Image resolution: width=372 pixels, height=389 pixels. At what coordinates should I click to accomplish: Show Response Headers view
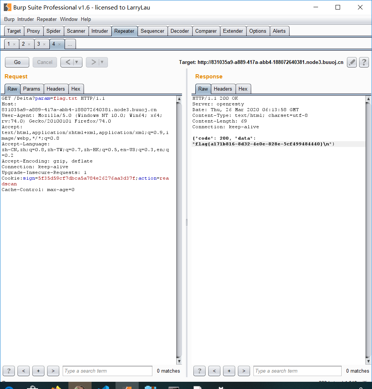click(x=223, y=89)
